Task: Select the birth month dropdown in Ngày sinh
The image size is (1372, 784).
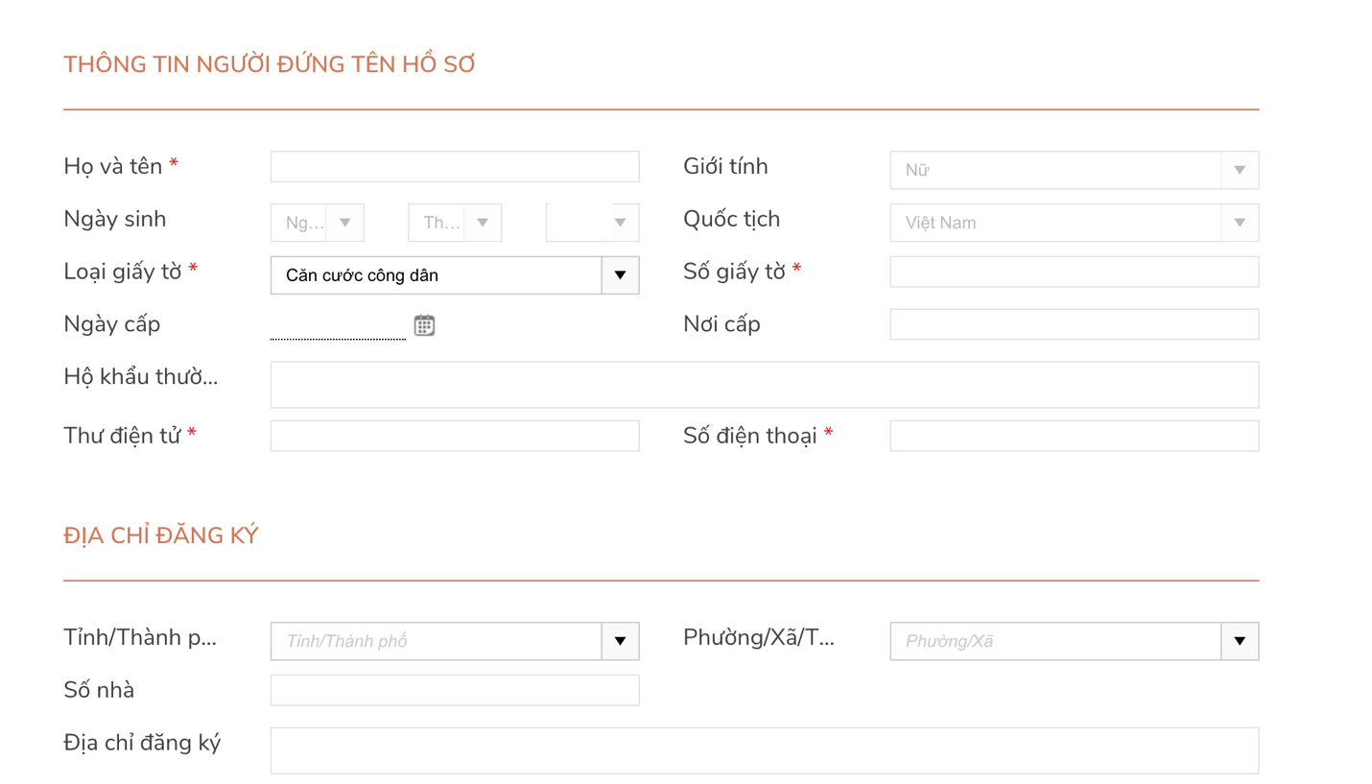Action: click(454, 223)
